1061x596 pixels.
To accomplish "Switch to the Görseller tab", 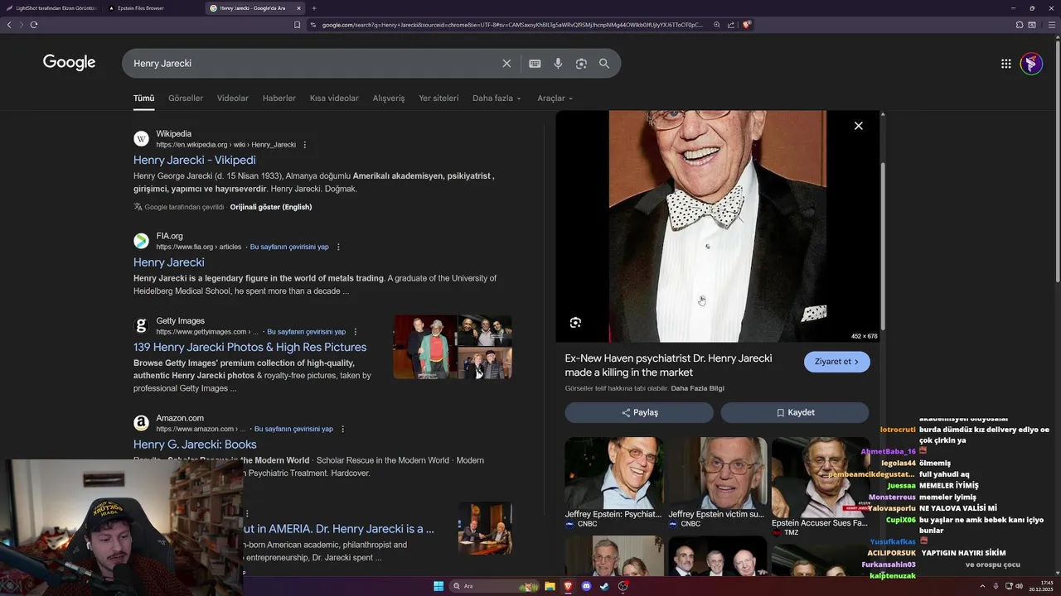I will [186, 98].
